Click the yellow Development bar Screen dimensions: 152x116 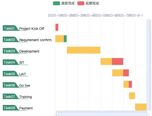[x=83, y=50]
